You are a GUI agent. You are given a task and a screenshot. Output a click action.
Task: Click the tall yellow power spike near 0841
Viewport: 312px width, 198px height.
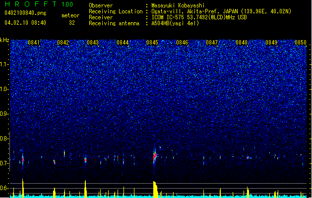click(23, 188)
